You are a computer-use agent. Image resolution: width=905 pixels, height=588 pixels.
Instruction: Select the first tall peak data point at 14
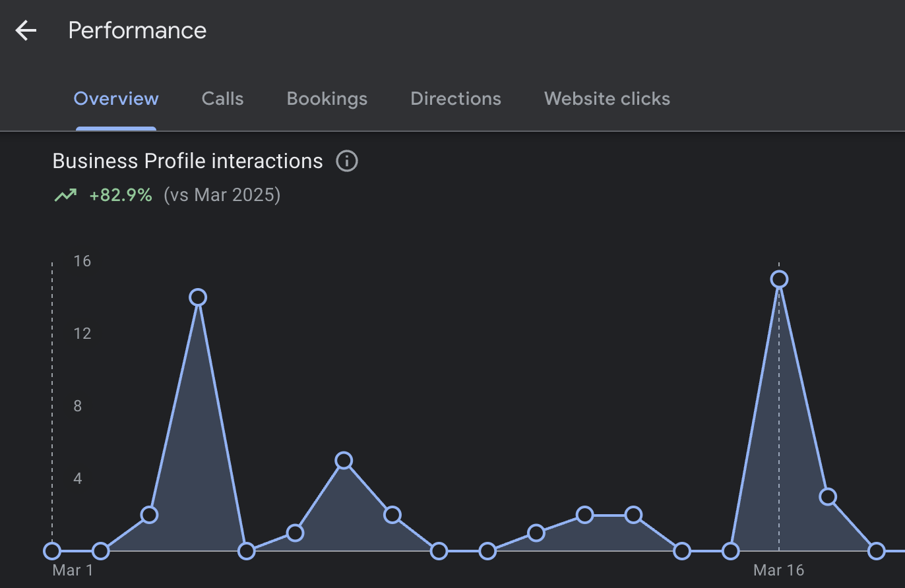[198, 297]
